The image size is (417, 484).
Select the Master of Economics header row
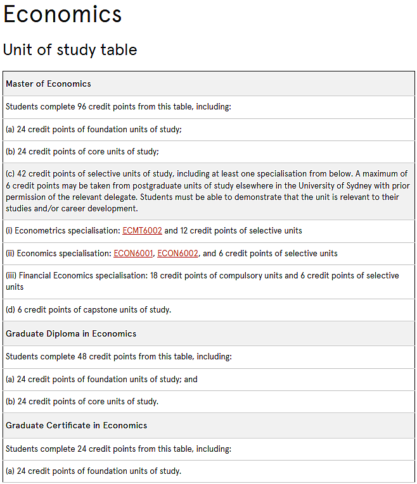pos(208,84)
